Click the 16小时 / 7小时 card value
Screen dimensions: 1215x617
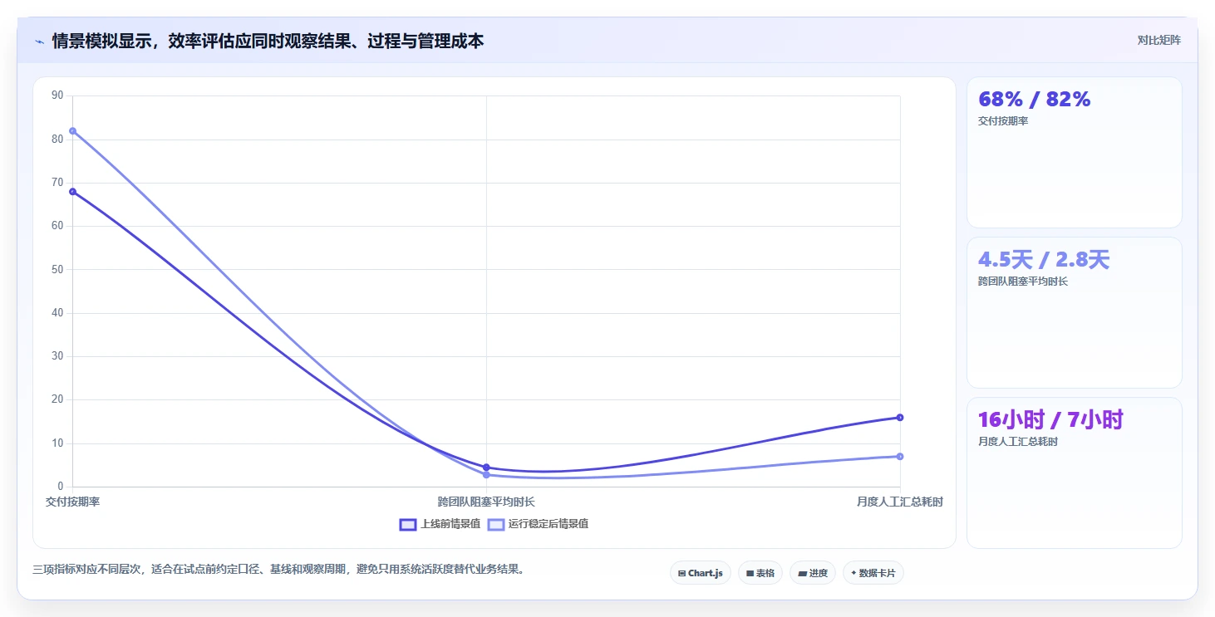click(x=1050, y=420)
